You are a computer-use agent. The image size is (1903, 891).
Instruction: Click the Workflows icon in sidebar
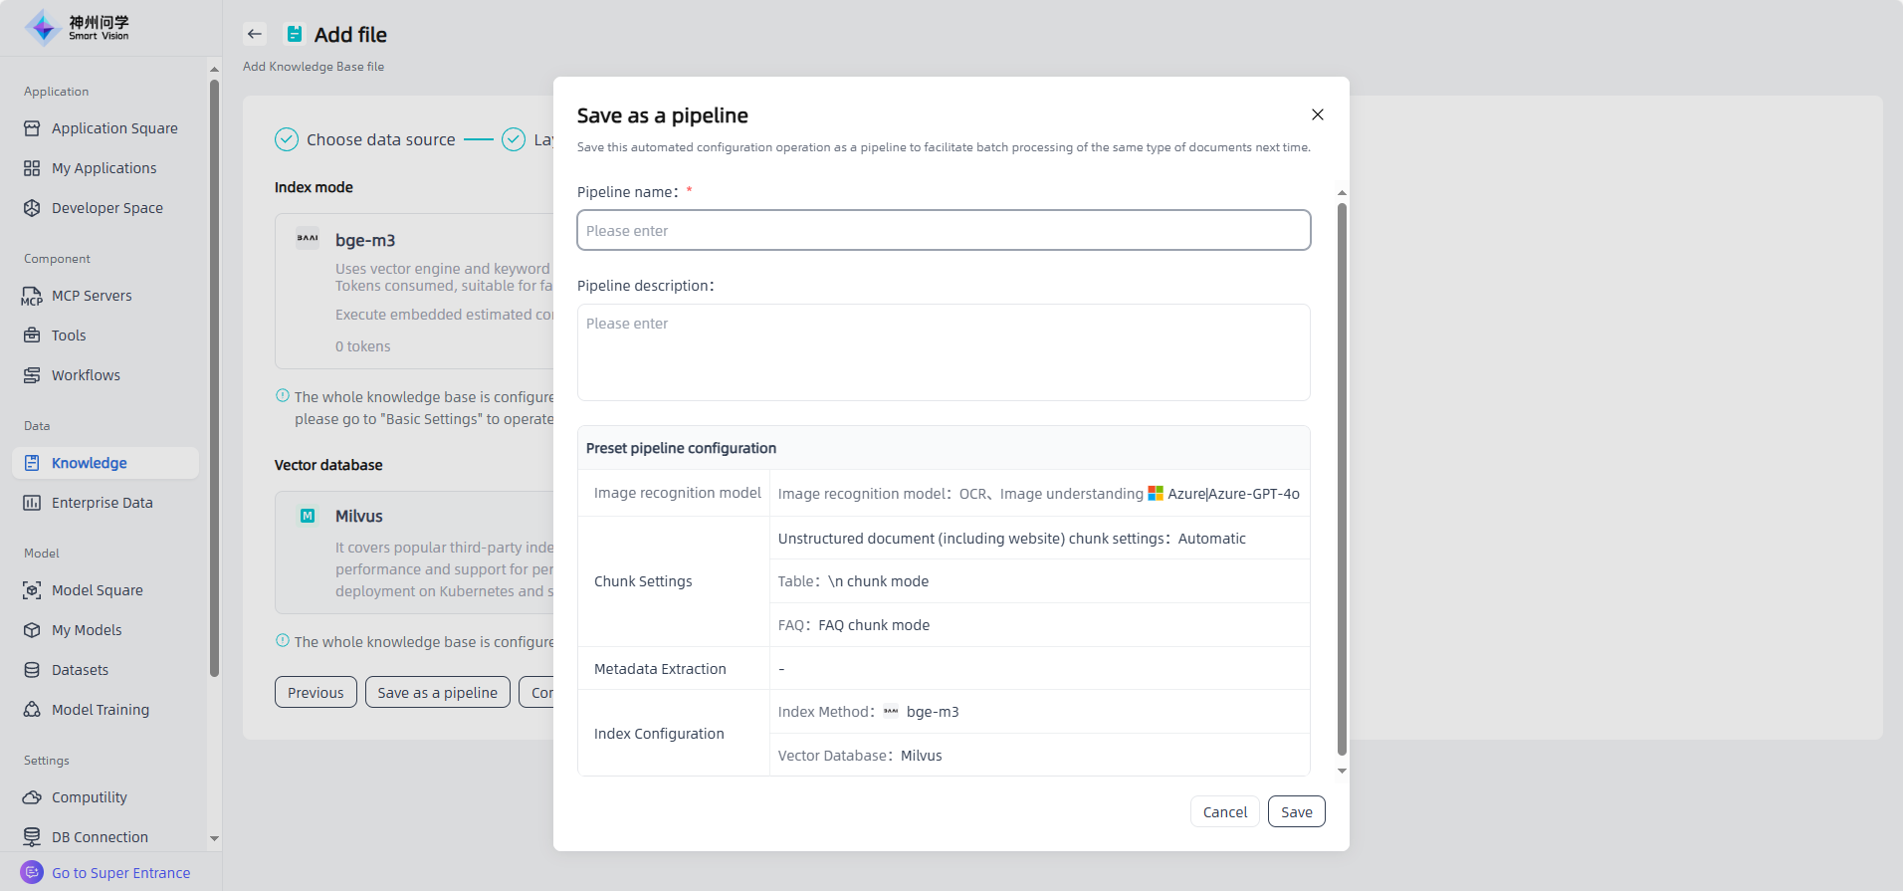32,375
